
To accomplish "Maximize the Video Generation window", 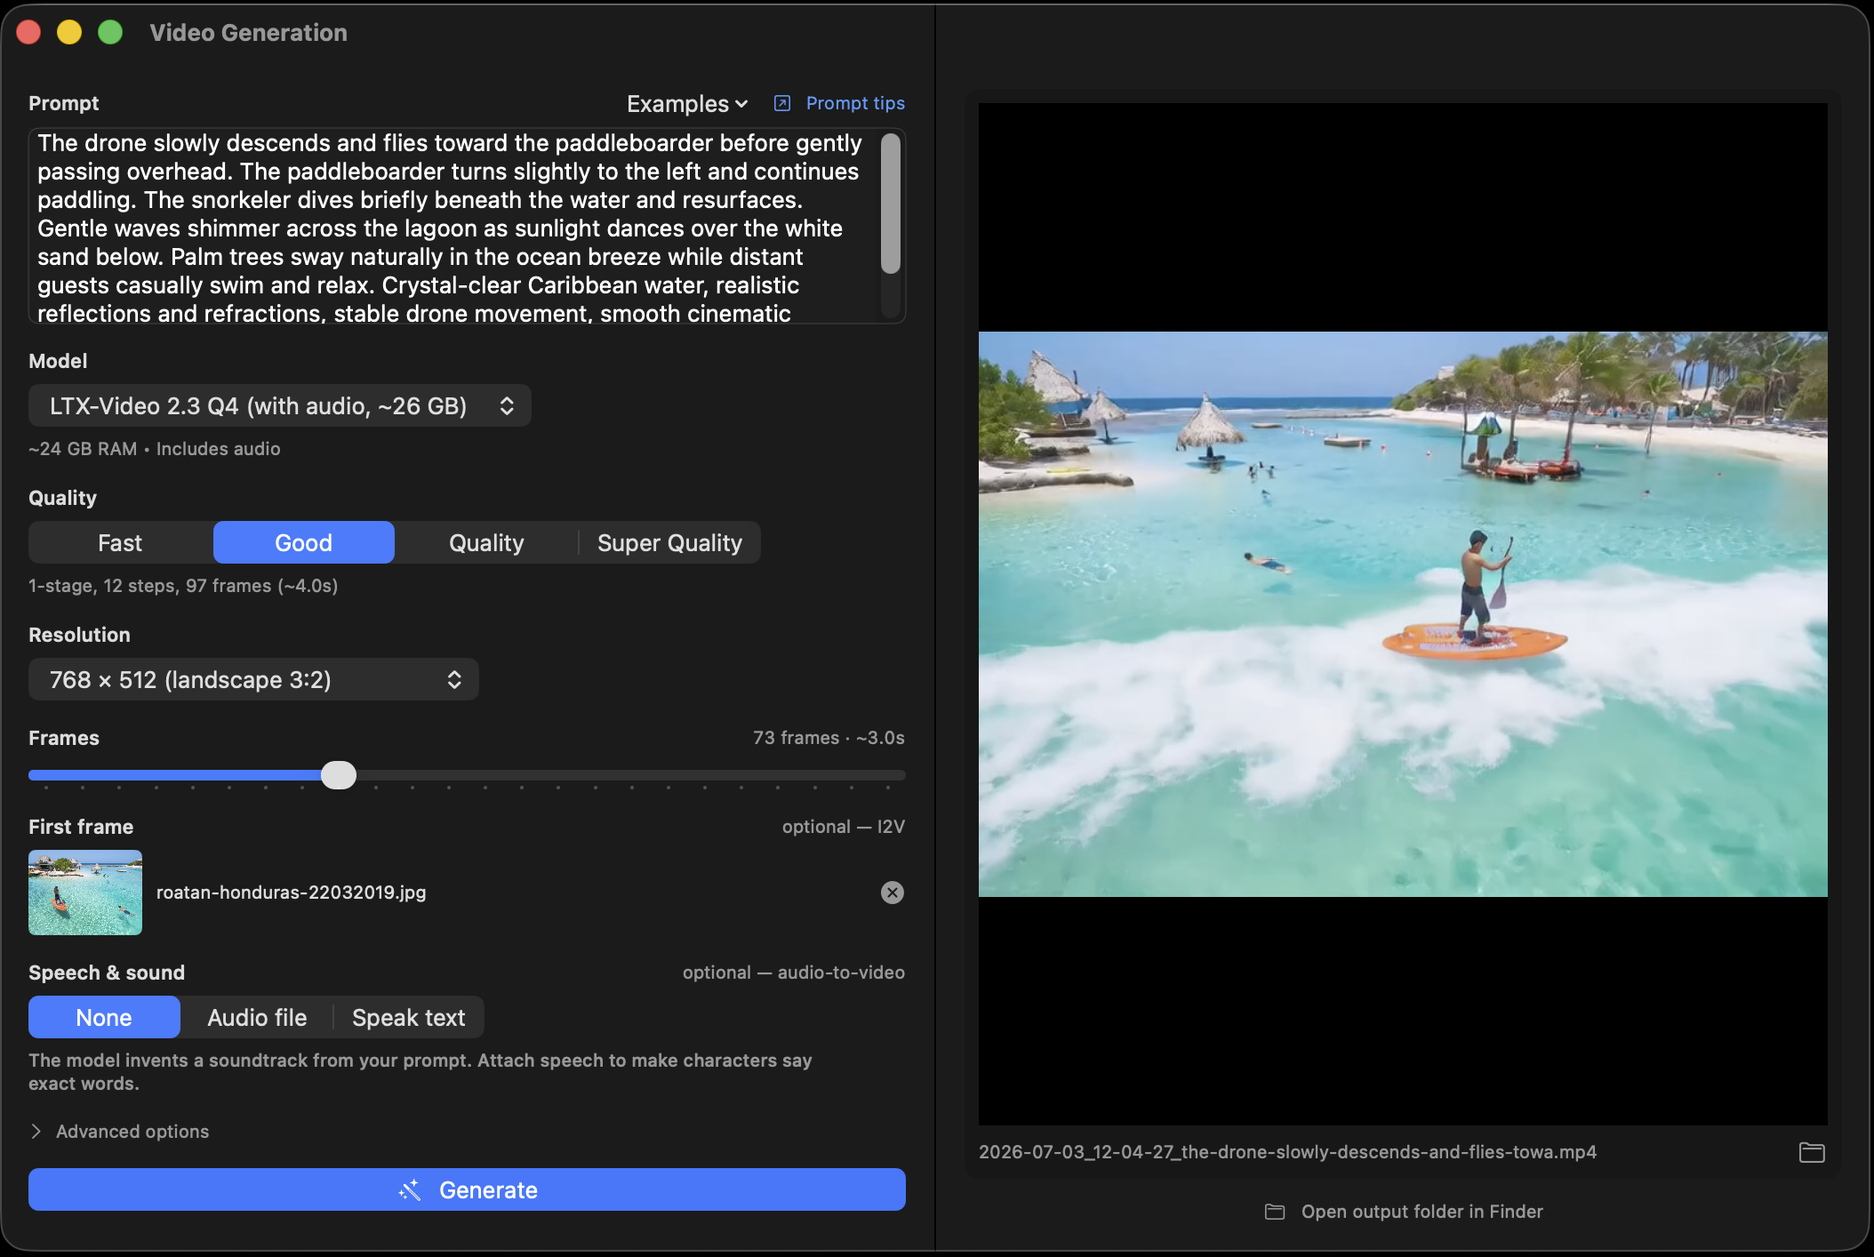I will point(110,33).
